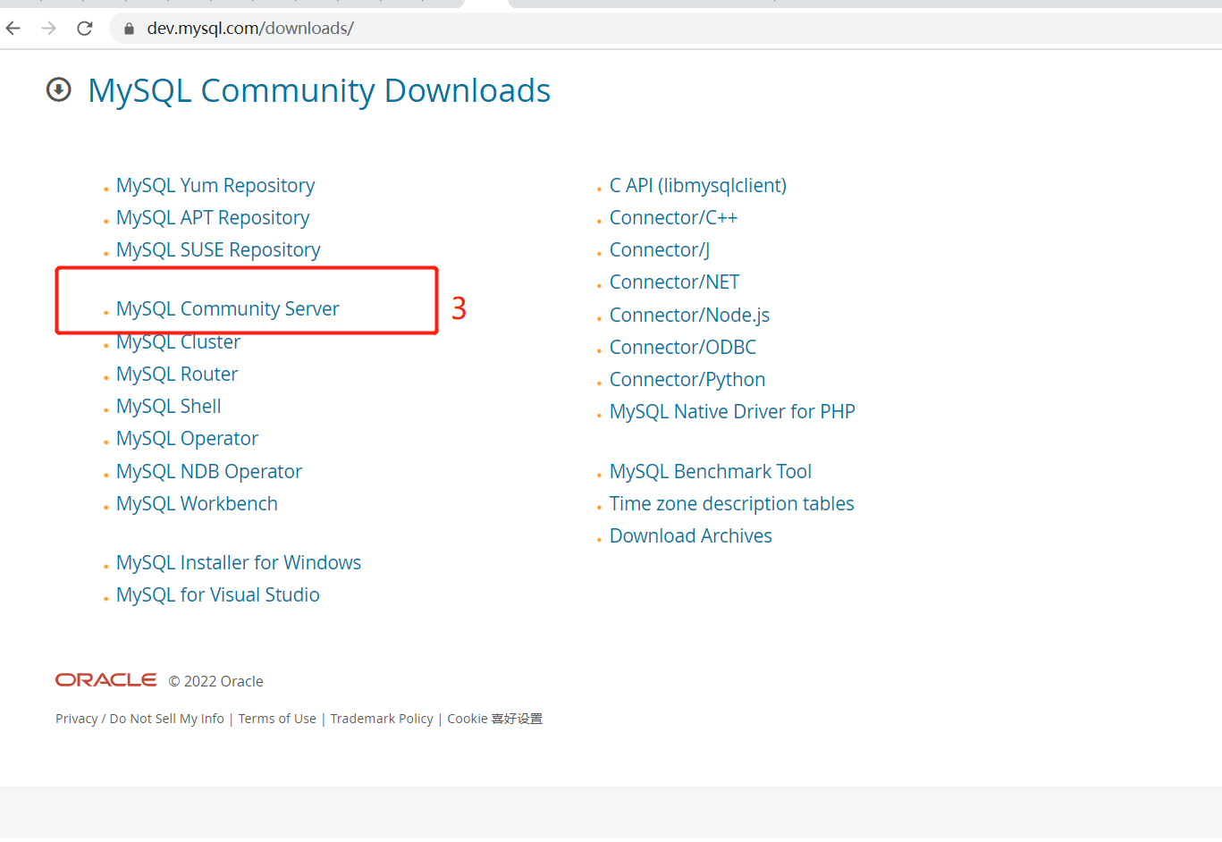Screen dimensions: 1222x842
Task: Click the © 2022 Oracle copyright text
Action: [216, 681]
